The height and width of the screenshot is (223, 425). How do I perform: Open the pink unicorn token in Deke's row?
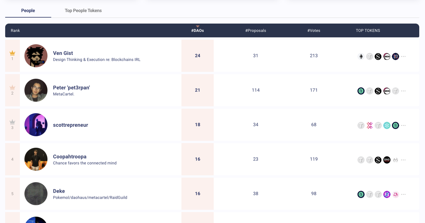[x=395, y=194]
